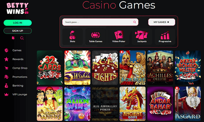Select the Progressive chart icon

[165, 35]
